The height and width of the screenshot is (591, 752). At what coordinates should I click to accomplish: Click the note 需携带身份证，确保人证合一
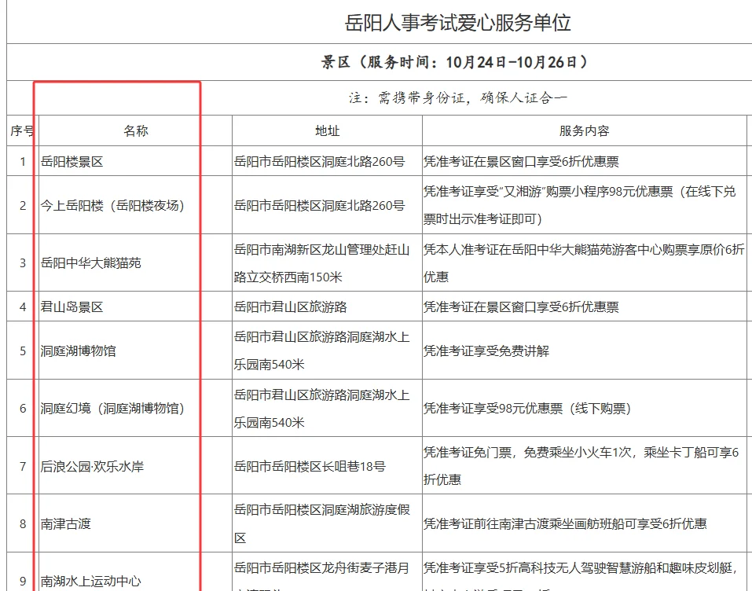[x=457, y=98]
